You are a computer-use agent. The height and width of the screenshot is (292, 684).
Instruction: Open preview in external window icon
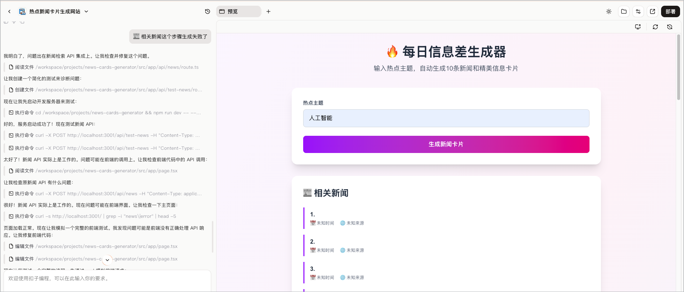(653, 11)
